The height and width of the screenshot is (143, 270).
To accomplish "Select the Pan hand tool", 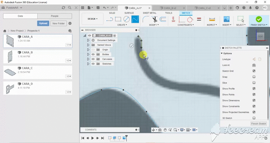I will tap(165, 130).
